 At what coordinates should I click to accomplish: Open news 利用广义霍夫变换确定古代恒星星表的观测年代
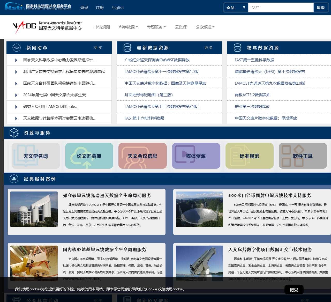coord(64,71)
